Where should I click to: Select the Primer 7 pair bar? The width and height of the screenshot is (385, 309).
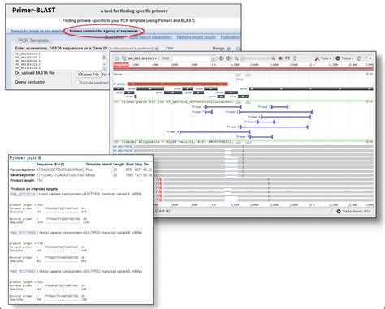coord(209,112)
